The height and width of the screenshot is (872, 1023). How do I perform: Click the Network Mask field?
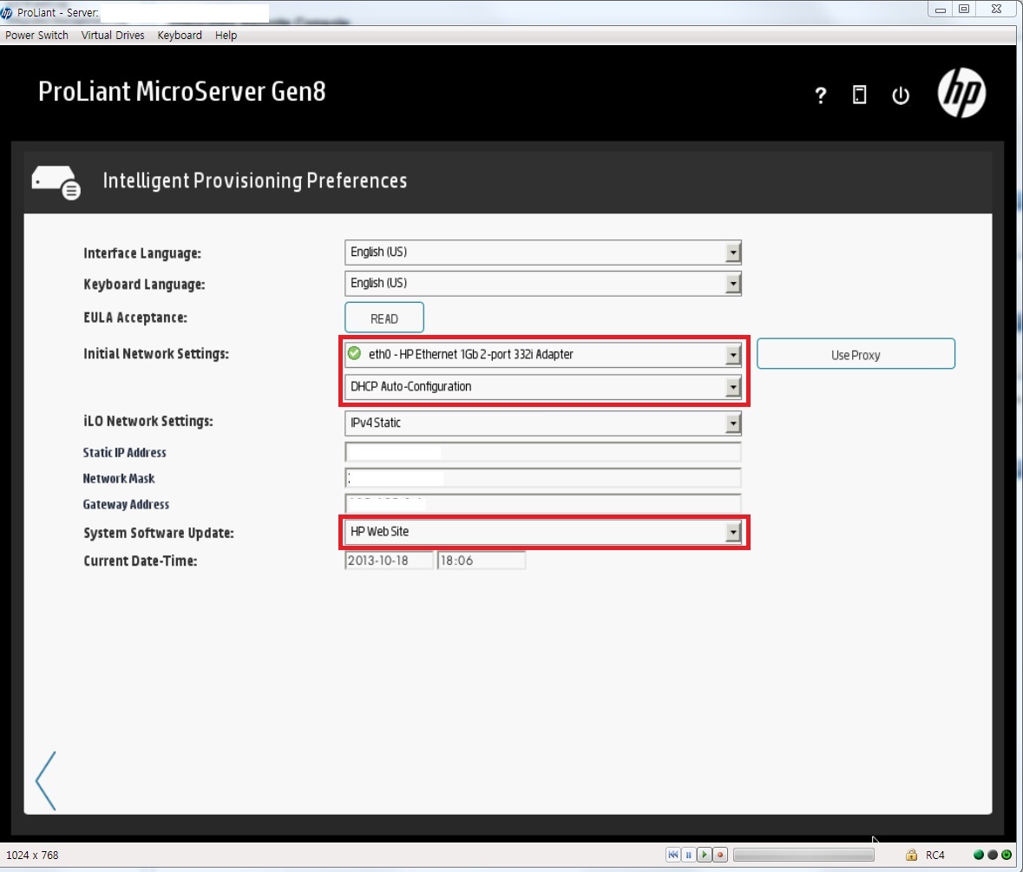543,478
